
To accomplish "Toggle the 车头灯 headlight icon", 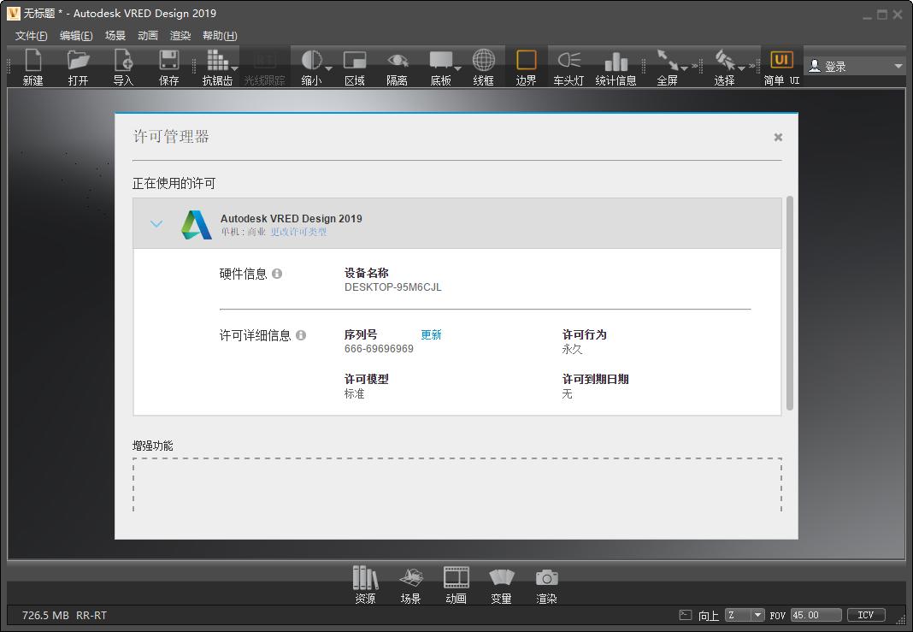I will (568, 60).
